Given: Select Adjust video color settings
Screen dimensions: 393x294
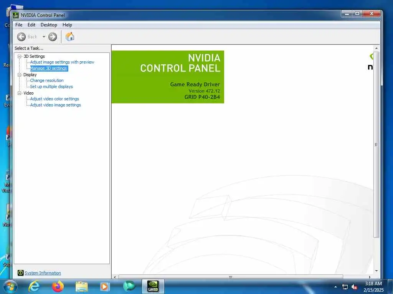Looking at the screenshot, I should tap(54, 99).
